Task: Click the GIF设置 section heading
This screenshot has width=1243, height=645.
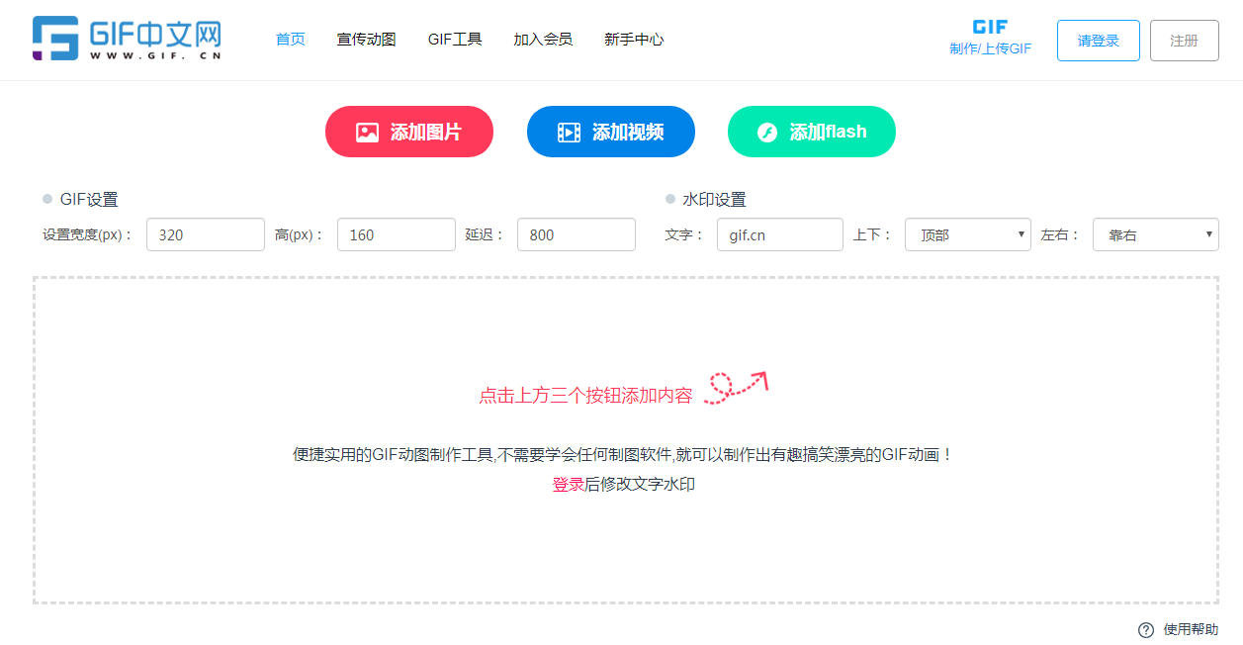Action: coord(89,200)
